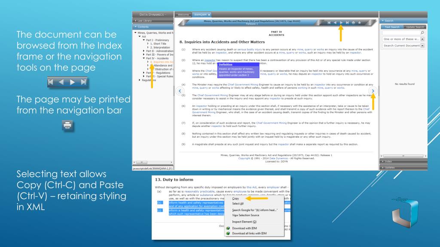Expand the Regulations tree node
The image size is (440, 247).
tap(140, 80)
